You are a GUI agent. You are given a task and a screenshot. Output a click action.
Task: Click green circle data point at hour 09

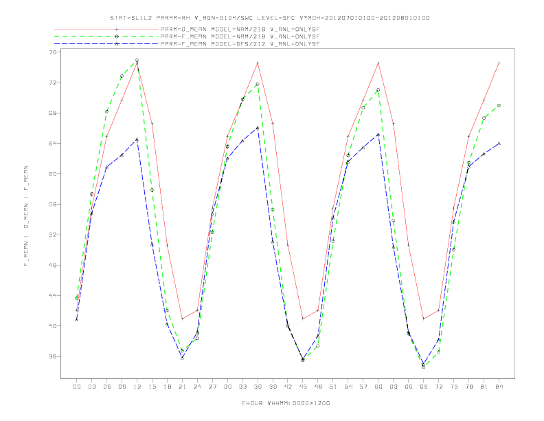coord(122,76)
